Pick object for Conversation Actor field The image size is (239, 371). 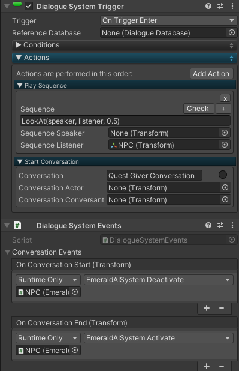pyautogui.click(x=225, y=188)
